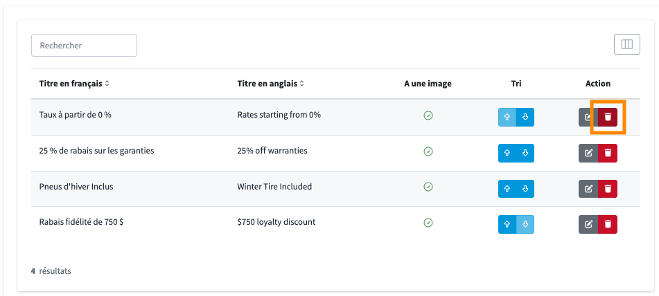Screen dimensions: 659x296
Task: Open the column visibility selector
Action: point(626,44)
